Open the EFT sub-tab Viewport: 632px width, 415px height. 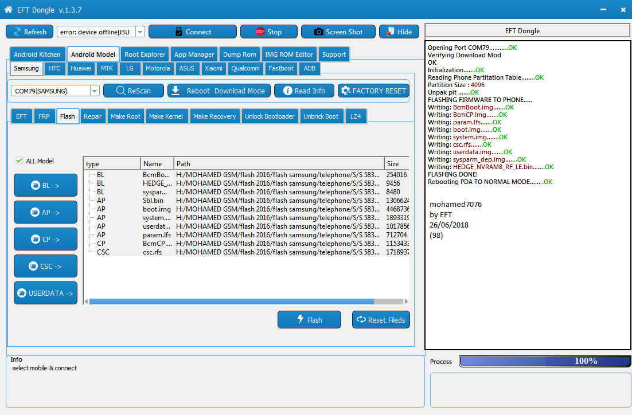pos(21,116)
